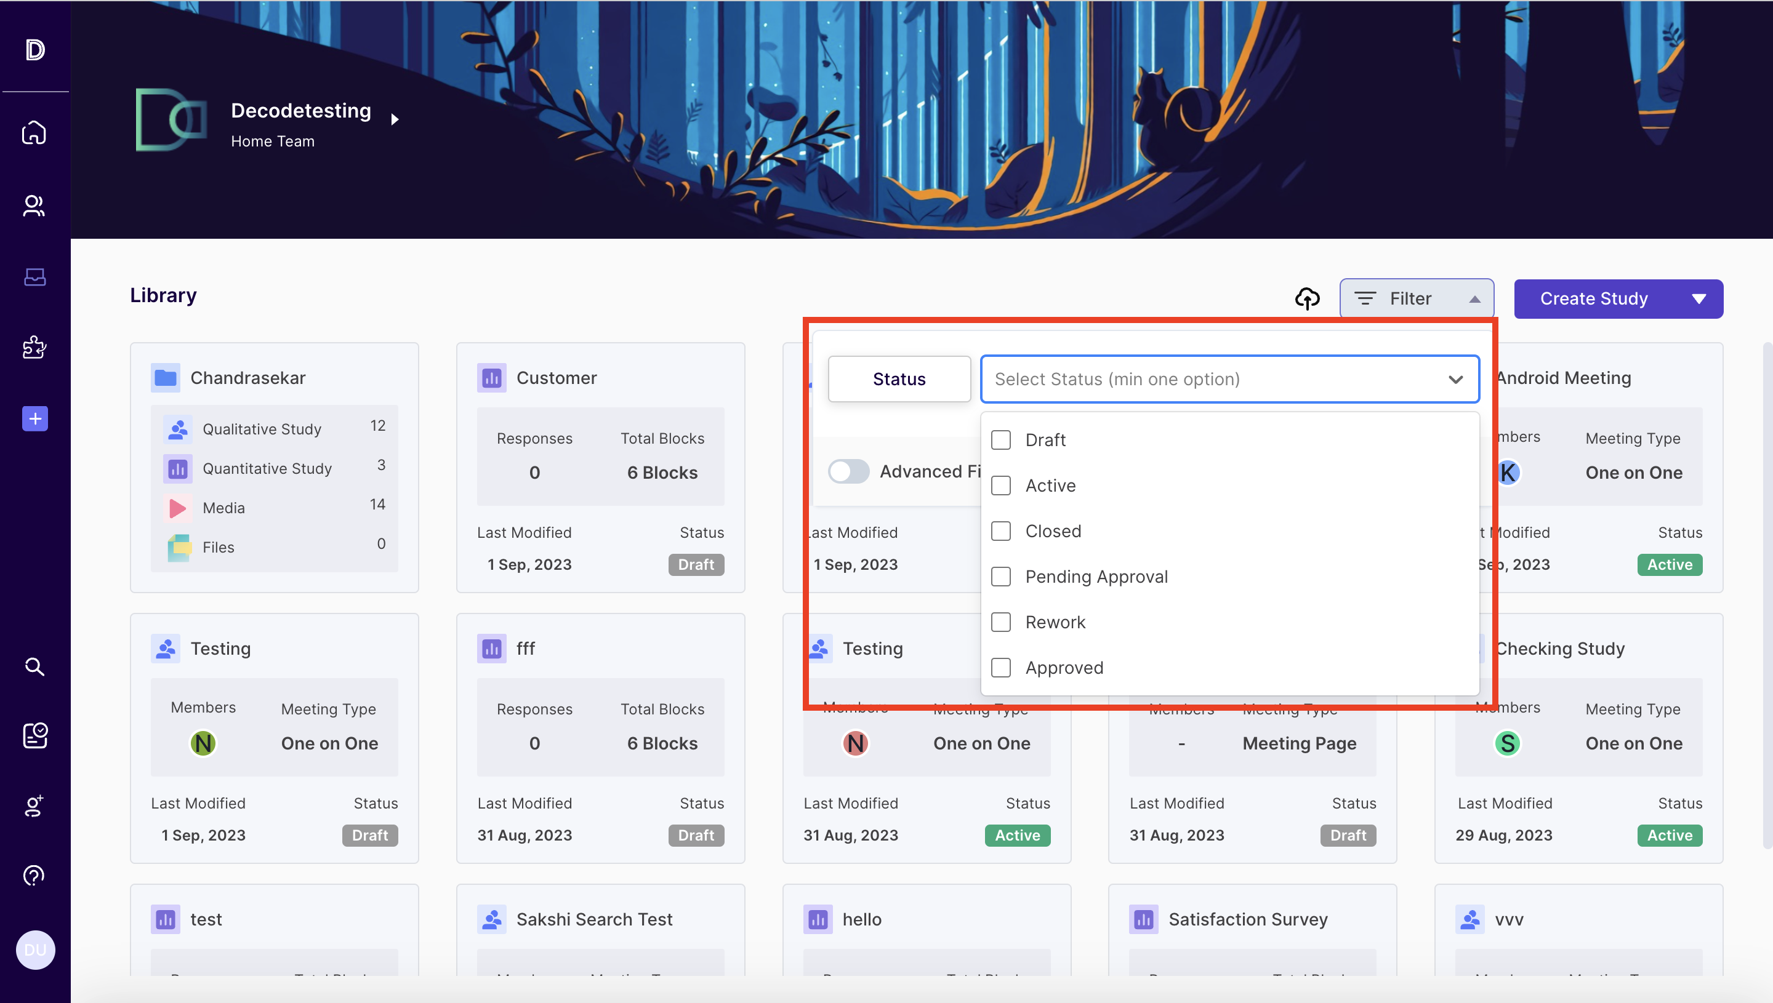Collapse the Filter dropdown button
The image size is (1773, 1003).
pos(1417,298)
